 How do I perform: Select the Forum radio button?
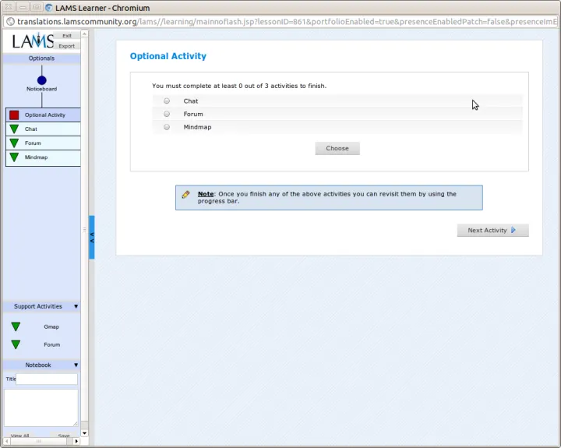point(167,115)
